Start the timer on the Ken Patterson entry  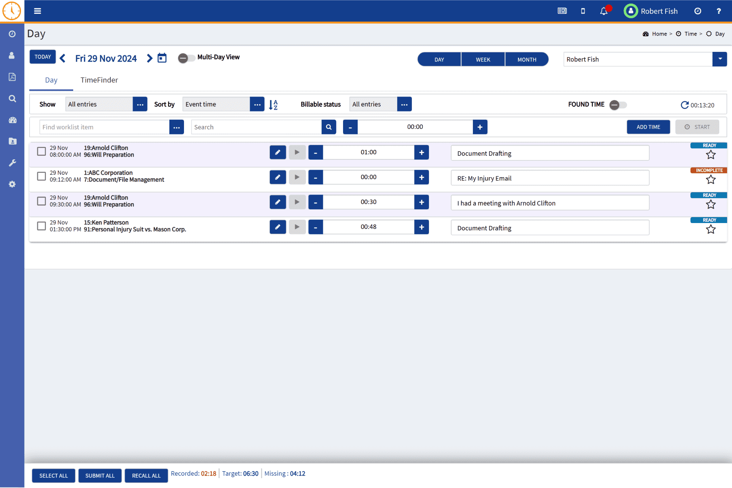297,227
